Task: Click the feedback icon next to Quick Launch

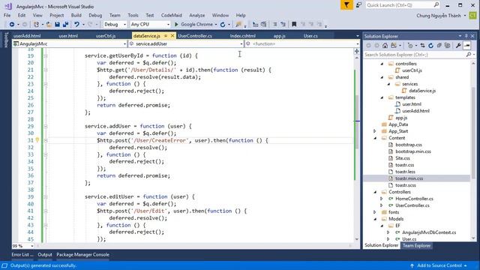Action: [358, 5]
